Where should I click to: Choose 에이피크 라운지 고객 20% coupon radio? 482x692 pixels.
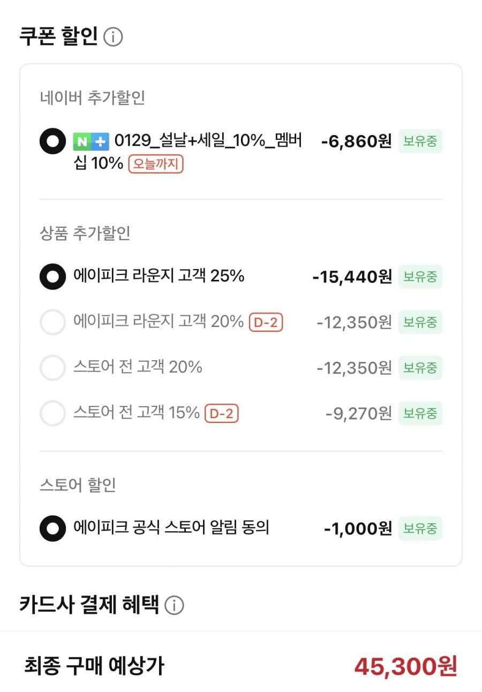click(x=52, y=322)
